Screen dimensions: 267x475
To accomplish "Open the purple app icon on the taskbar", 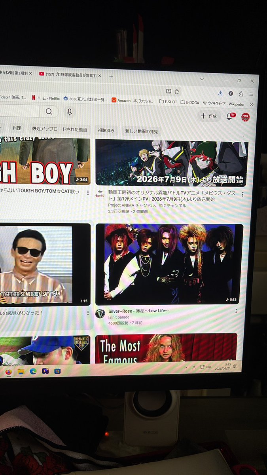I will [45, 371].
